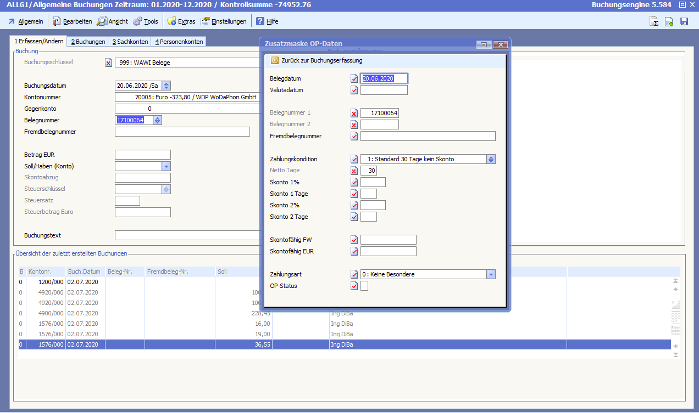Click the document sum (sigma) icon
This screenshot has width=699, height=413.
[x=654, y=21]
